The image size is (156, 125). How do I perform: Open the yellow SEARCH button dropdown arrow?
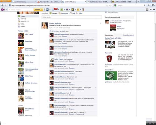(42, 10)
